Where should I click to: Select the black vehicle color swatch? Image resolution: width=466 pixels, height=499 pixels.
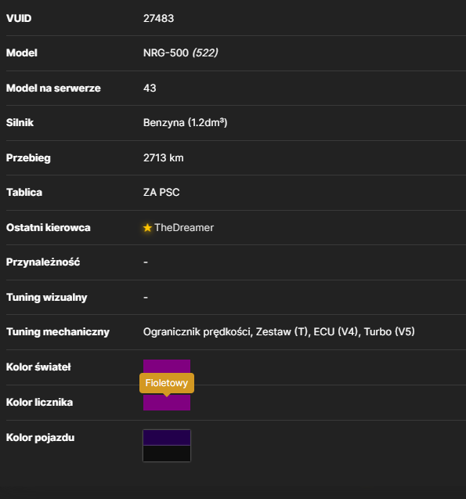167,454
